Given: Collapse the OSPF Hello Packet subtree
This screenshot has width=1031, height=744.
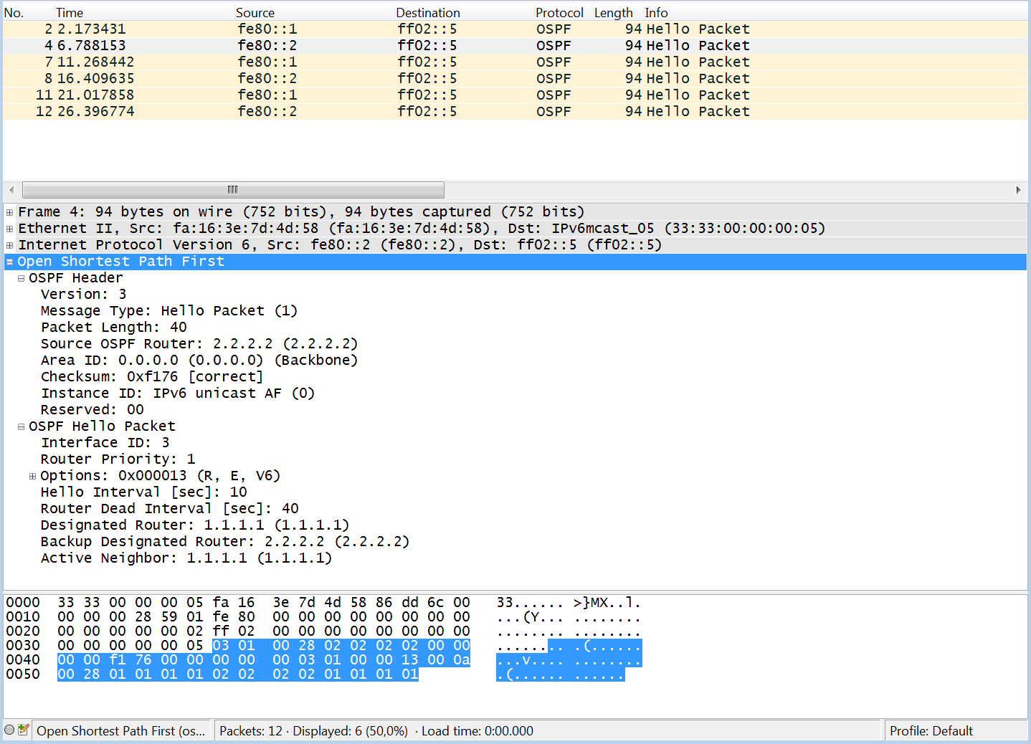Looking at the screenshot, I should tap(21, 426).
